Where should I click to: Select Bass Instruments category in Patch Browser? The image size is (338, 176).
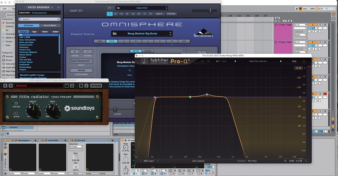[x=27, y=40]
